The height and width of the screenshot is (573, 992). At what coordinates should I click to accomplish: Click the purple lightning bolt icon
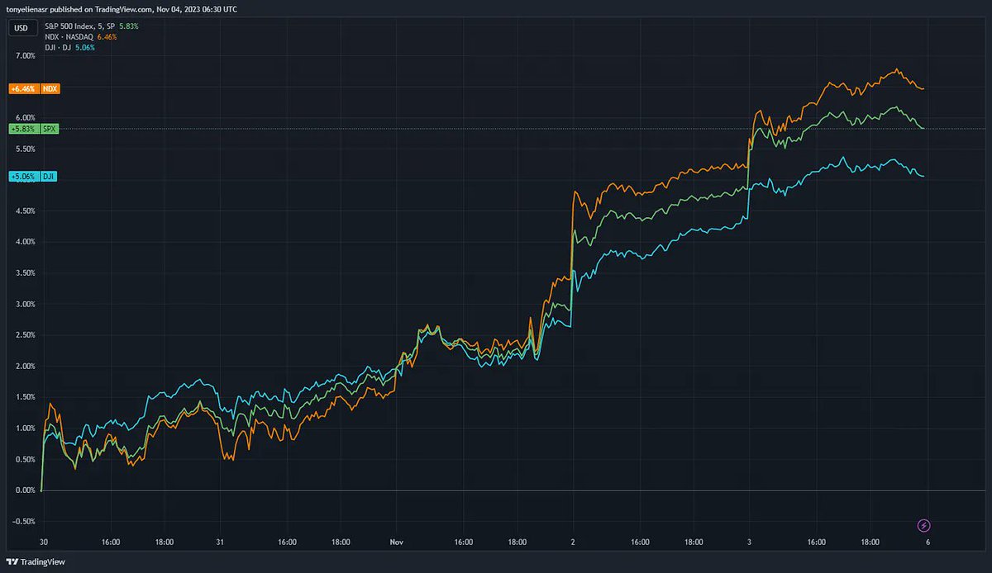[924, 525]
